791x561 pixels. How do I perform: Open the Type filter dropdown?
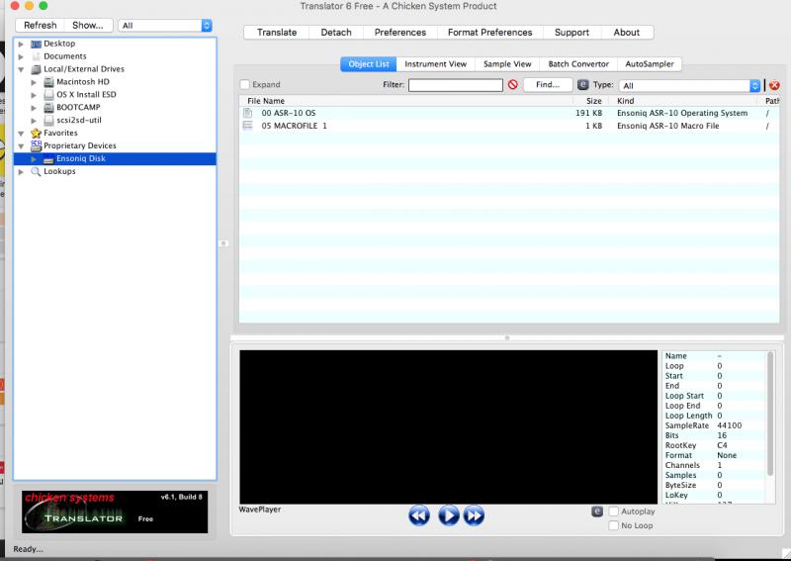coord(689,85)
